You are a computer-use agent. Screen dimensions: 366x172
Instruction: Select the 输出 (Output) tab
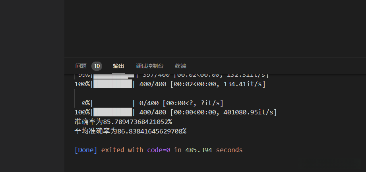coord(118,66)
